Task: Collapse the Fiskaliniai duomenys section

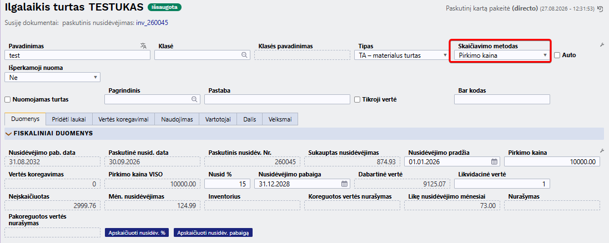Action: point(8,134)
